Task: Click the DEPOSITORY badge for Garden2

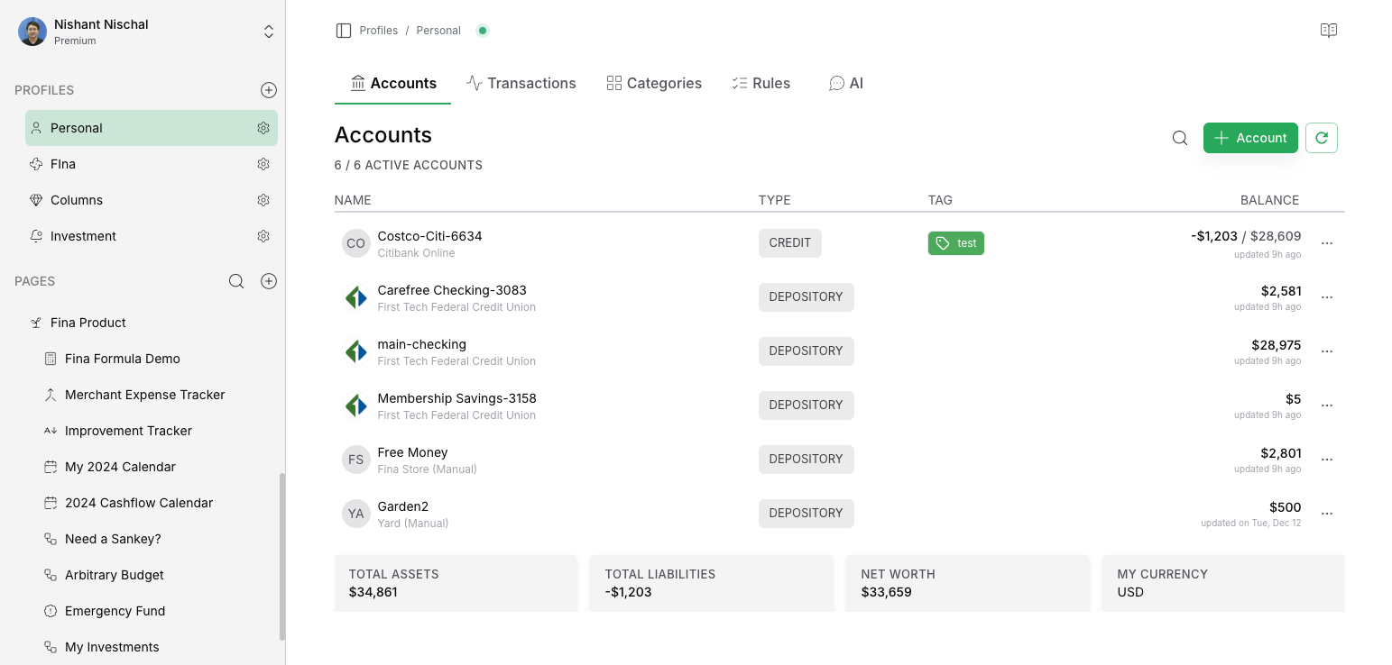Action: click(x=806, y=513)
